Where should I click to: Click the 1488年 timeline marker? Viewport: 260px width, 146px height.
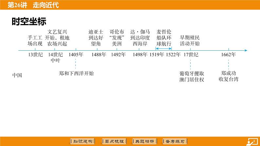point(99,55)
